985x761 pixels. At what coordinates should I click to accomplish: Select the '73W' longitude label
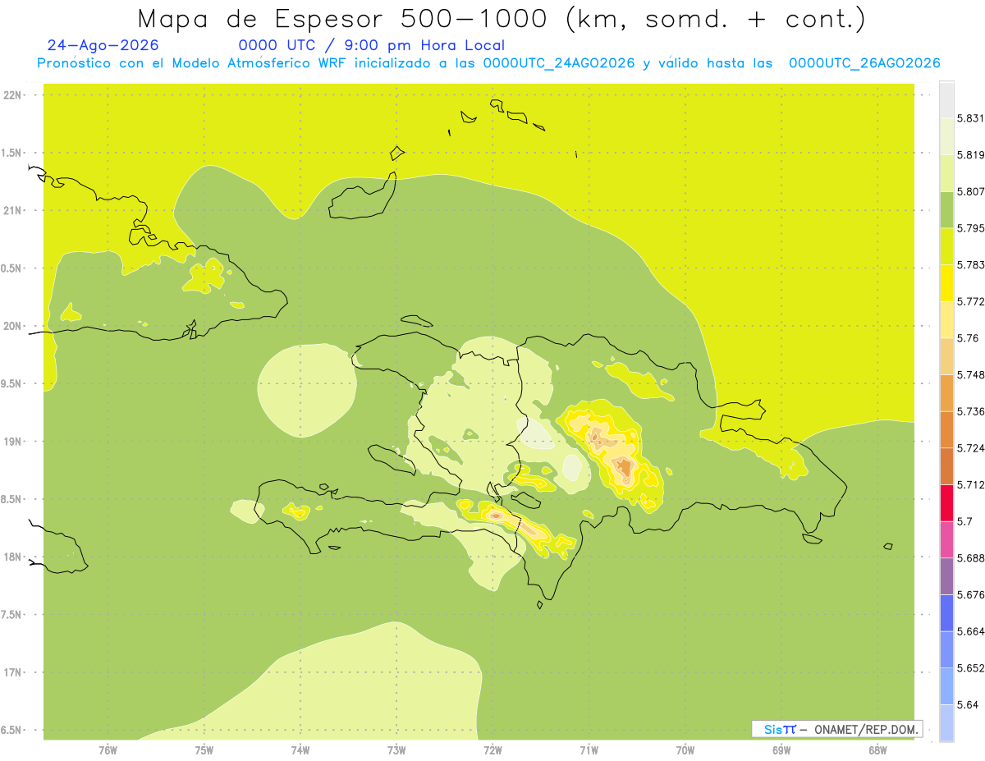[x=396, y=750]
